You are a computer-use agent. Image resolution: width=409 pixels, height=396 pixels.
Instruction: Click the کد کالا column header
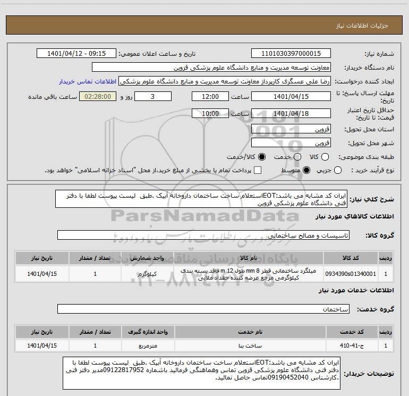click(351, 258)
